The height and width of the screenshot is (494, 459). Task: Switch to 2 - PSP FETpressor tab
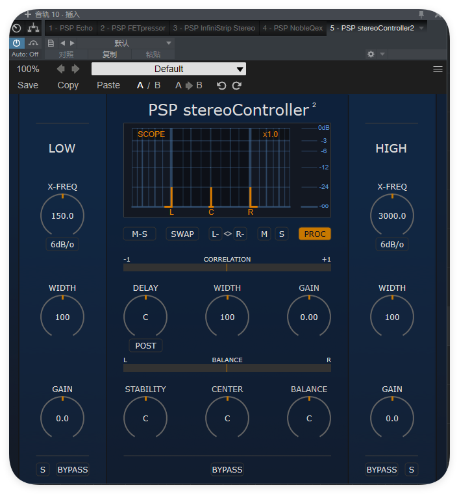point(133,28)
